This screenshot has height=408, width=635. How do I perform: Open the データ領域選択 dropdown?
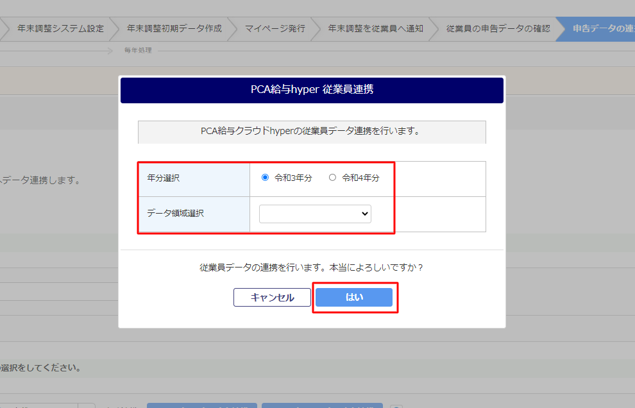coord(315,214)
